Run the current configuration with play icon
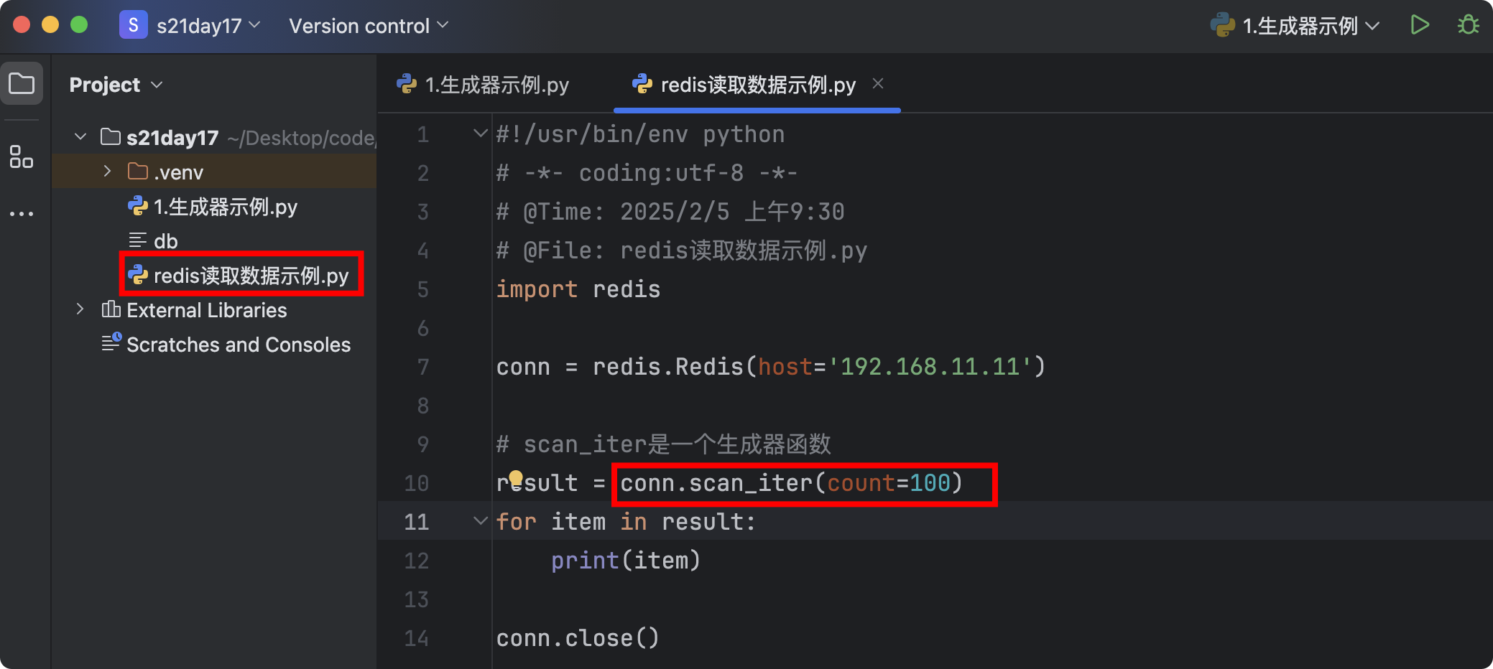 coord(1420,25)
